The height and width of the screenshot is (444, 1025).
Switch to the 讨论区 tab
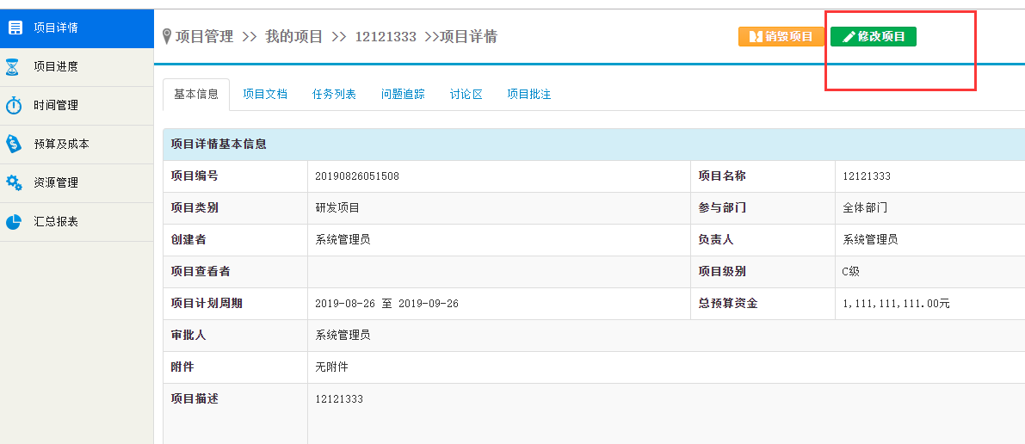(466, 94)
